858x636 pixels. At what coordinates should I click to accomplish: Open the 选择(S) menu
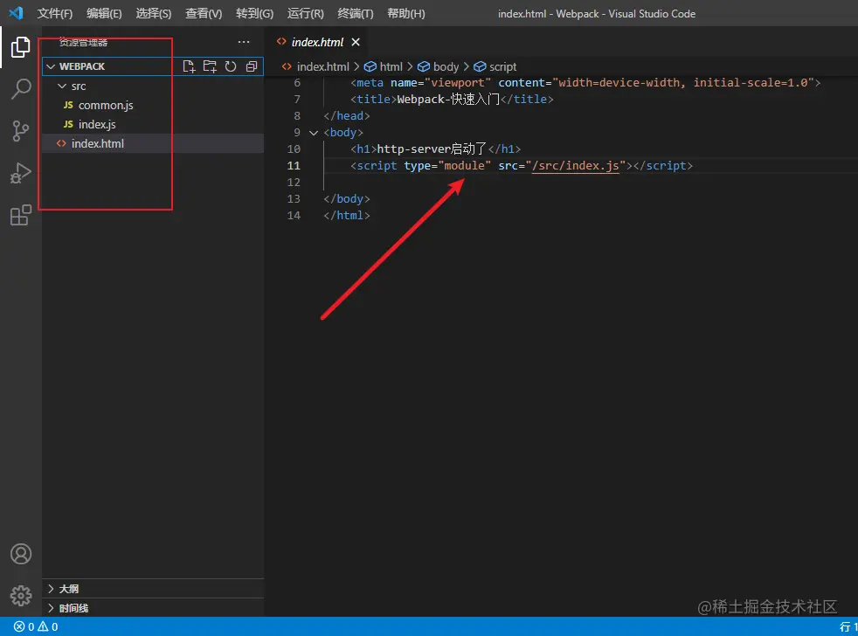[x=153, y=14]
